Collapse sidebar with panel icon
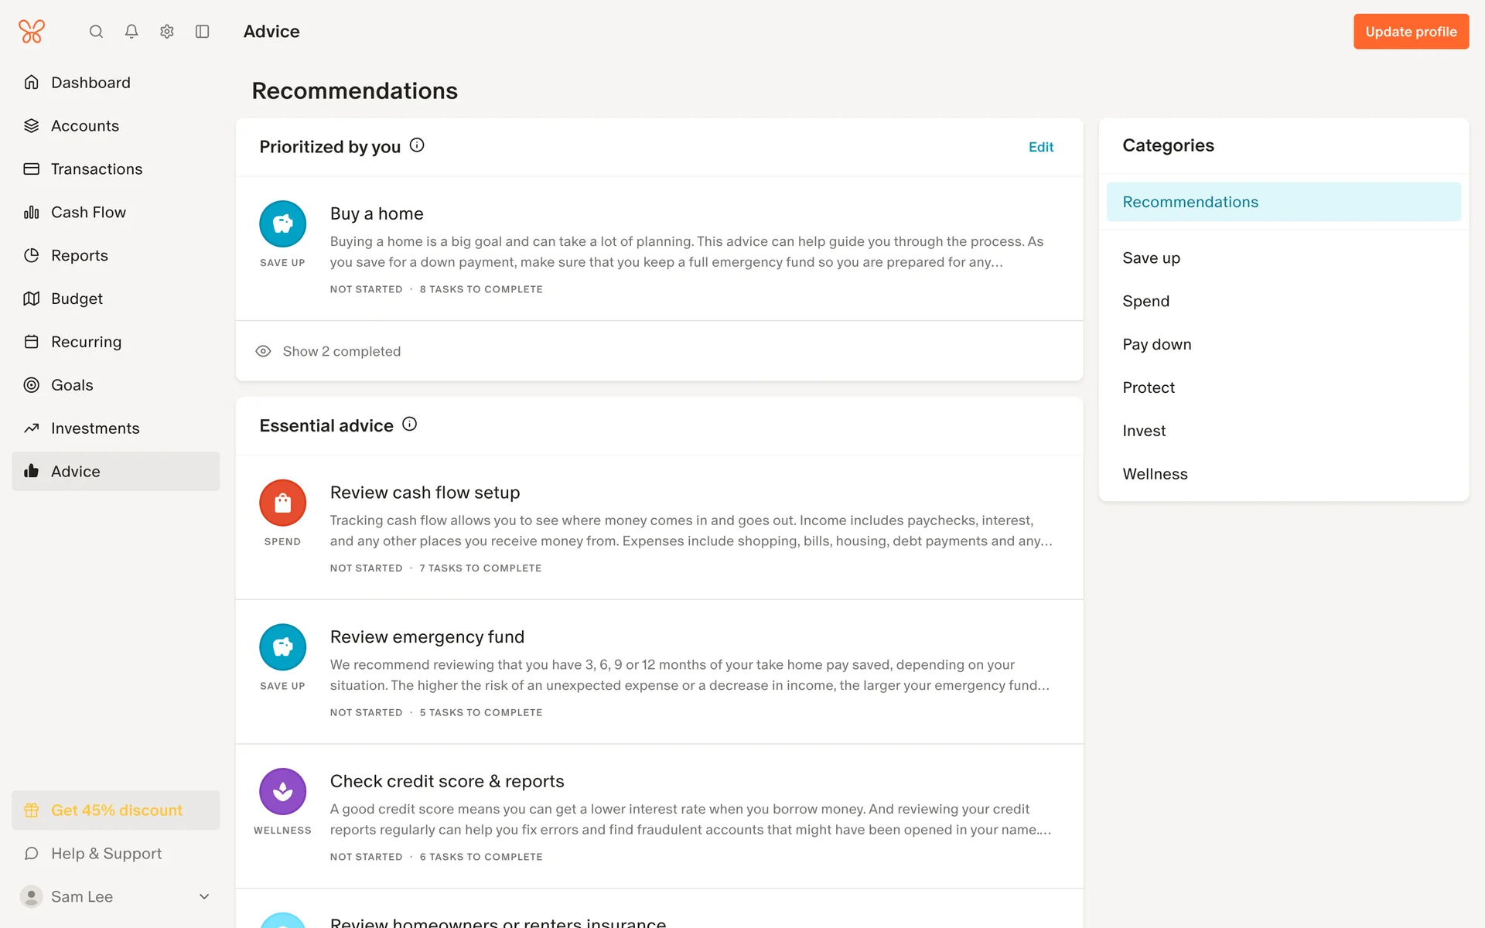Viewport: 1485px width, 928px height. tap(203, 32)
